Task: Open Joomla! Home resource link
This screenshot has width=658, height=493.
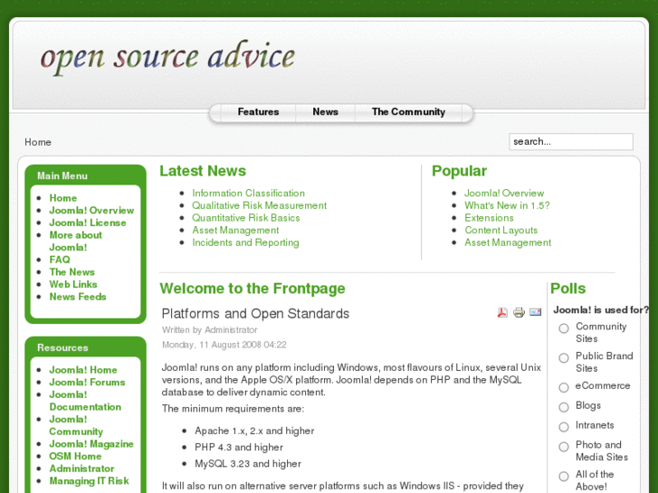Action: (83, 370)
